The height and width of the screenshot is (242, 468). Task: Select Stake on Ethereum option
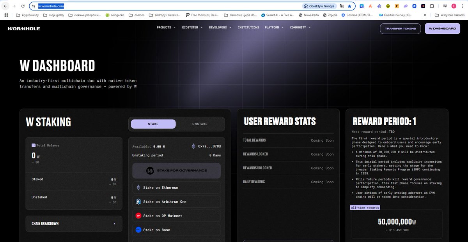[176, 188]
